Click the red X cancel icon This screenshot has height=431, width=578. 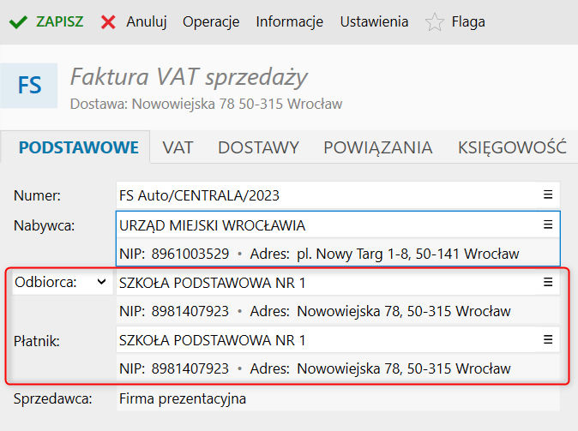point(108,22)
